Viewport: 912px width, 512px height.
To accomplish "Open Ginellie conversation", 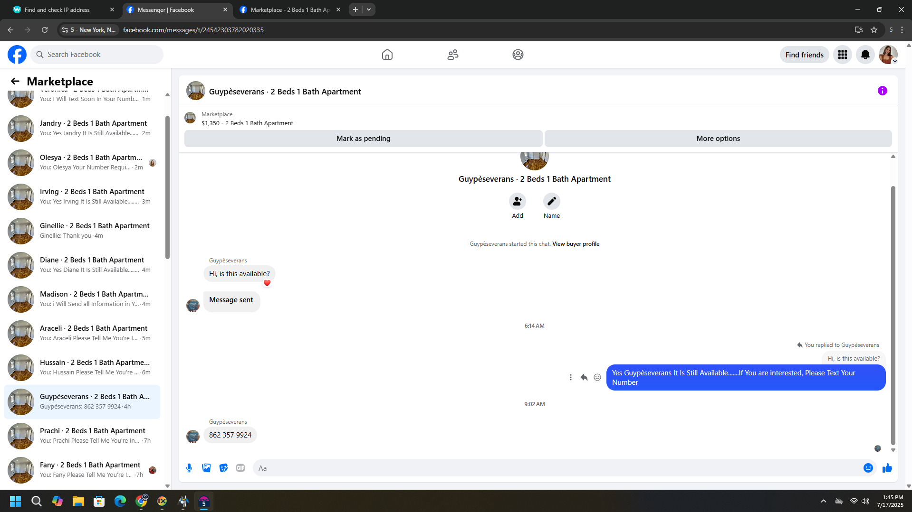I will pyautogui.click(x=82, y=231).
